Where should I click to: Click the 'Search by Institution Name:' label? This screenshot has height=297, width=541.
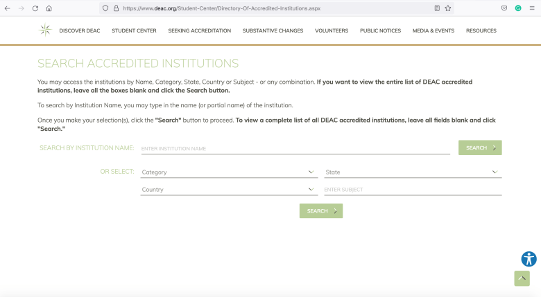tap(87, 148)
